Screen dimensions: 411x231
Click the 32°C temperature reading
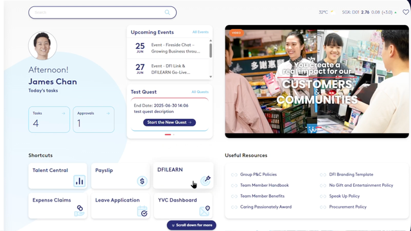point(323,12)
